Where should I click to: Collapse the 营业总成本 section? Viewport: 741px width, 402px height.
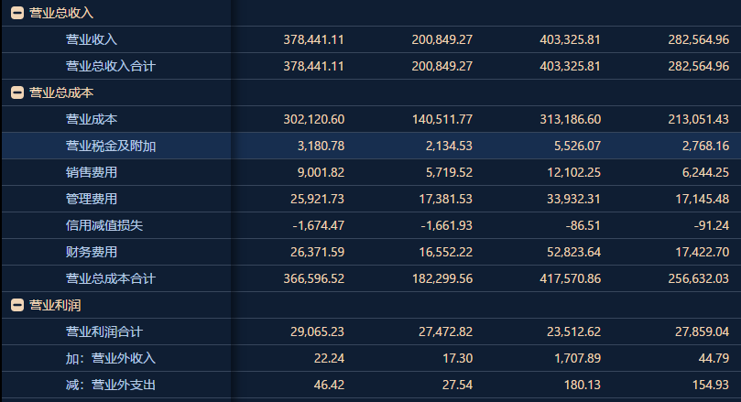click(17, 92)
